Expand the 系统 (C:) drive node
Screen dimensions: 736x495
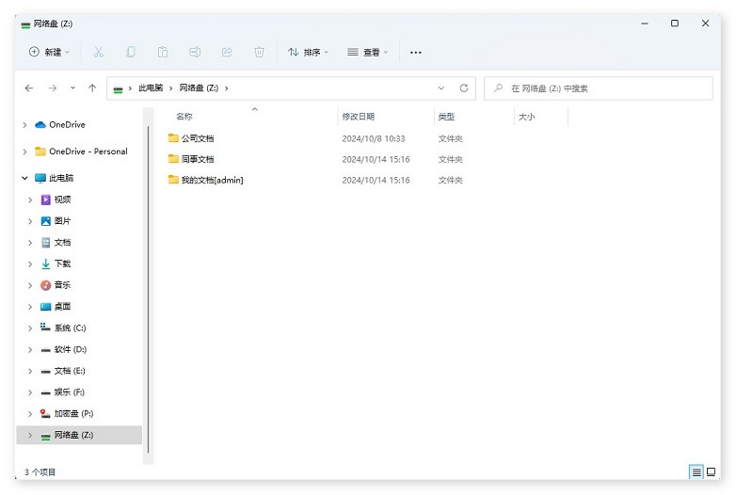click(x=30, y=328)
